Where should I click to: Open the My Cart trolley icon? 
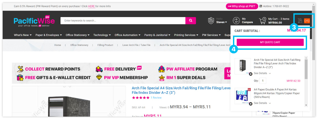click(x=263, y=21)
